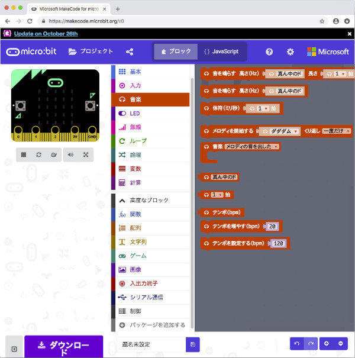Viewport: 355px width, 358px height.
Task: Launch simulator in full screen mode
Action: pyautogui.click(x=86, y=154)
